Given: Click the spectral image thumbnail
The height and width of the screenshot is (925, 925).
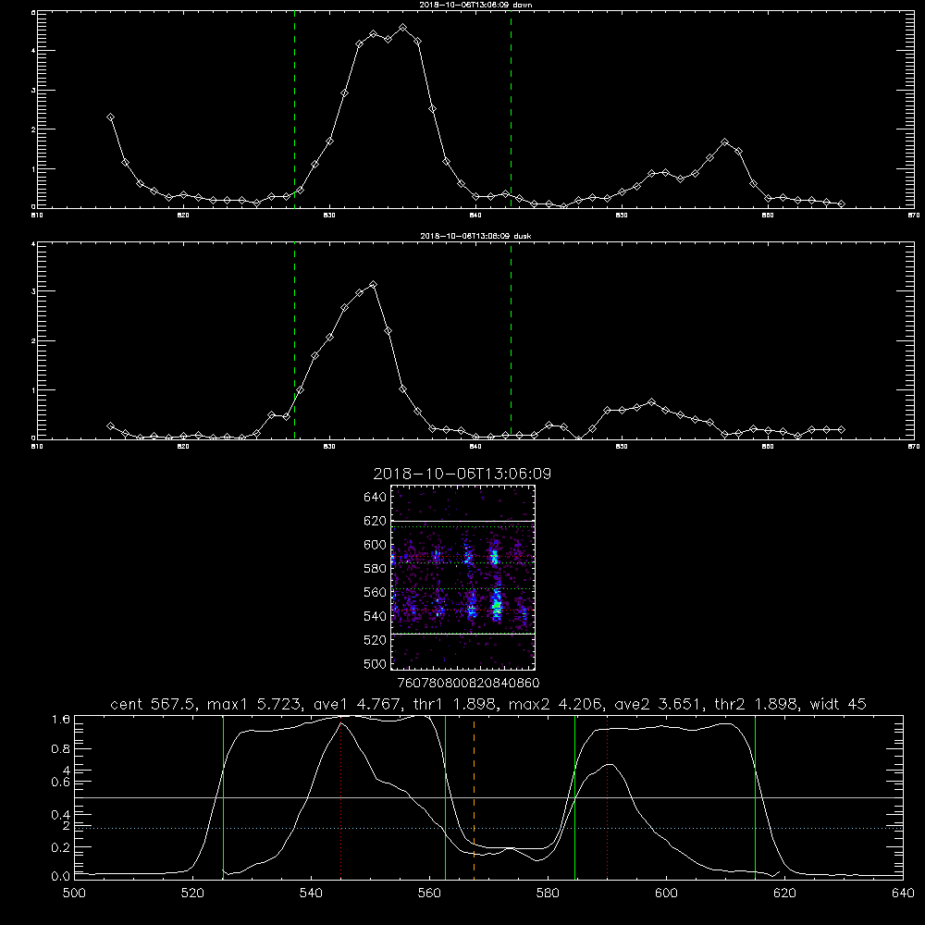Looking at the screenshot, I should [x=463, y=577].
